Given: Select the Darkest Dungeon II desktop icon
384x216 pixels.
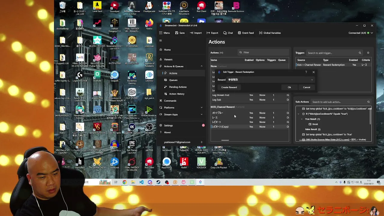Looking at the screenshot, I should (115, 25).
